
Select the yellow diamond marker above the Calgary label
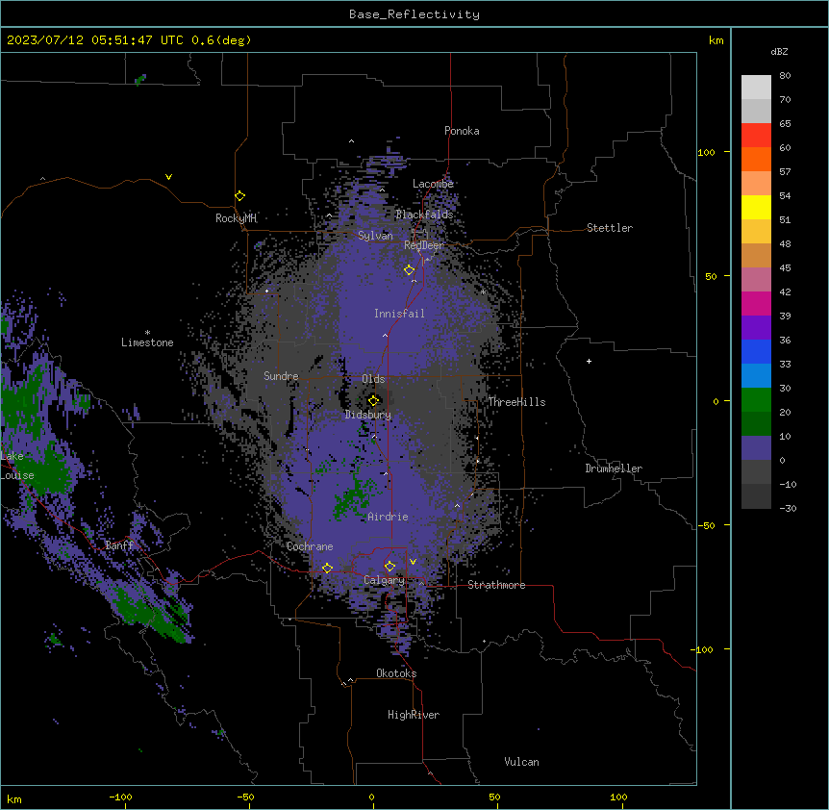[389, 567]
